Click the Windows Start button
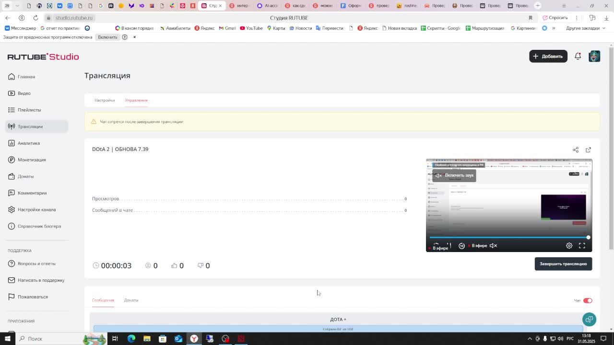 pos(9,339)
